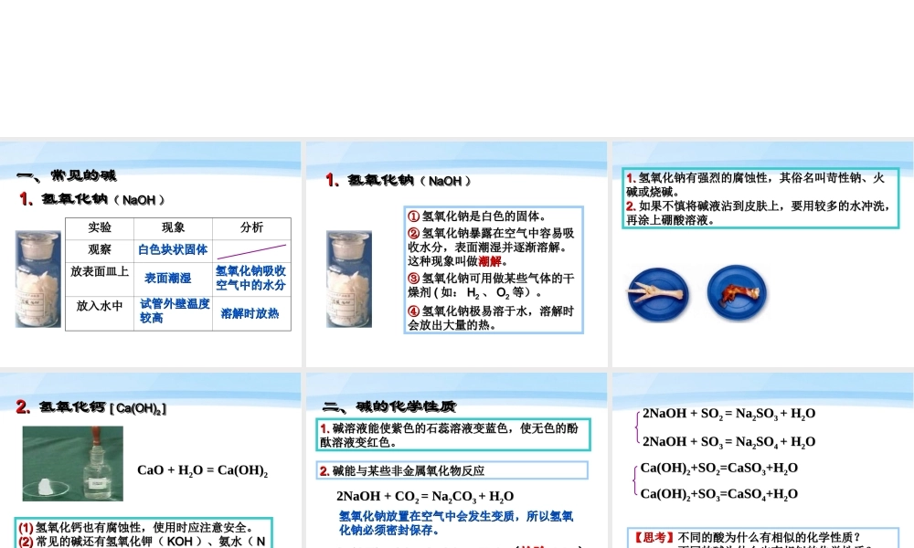This screenshot has height=548, width=914.
Task: Click the 【思考】 question text
Action: point(748,539)
